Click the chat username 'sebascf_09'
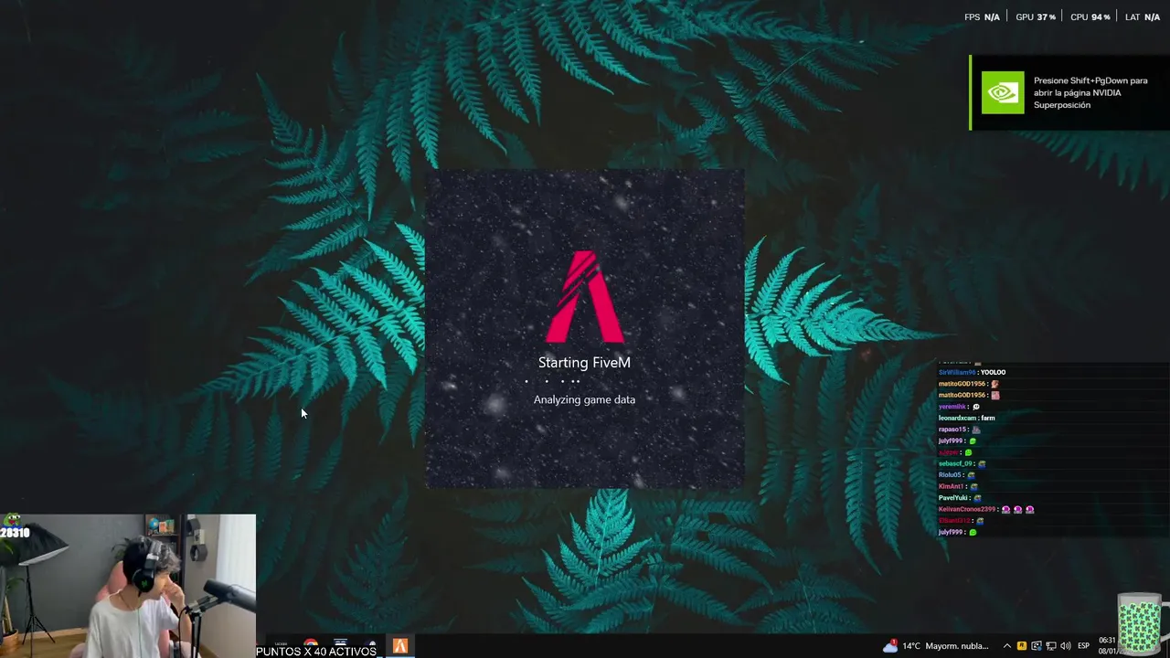 (x=955, y=463)
